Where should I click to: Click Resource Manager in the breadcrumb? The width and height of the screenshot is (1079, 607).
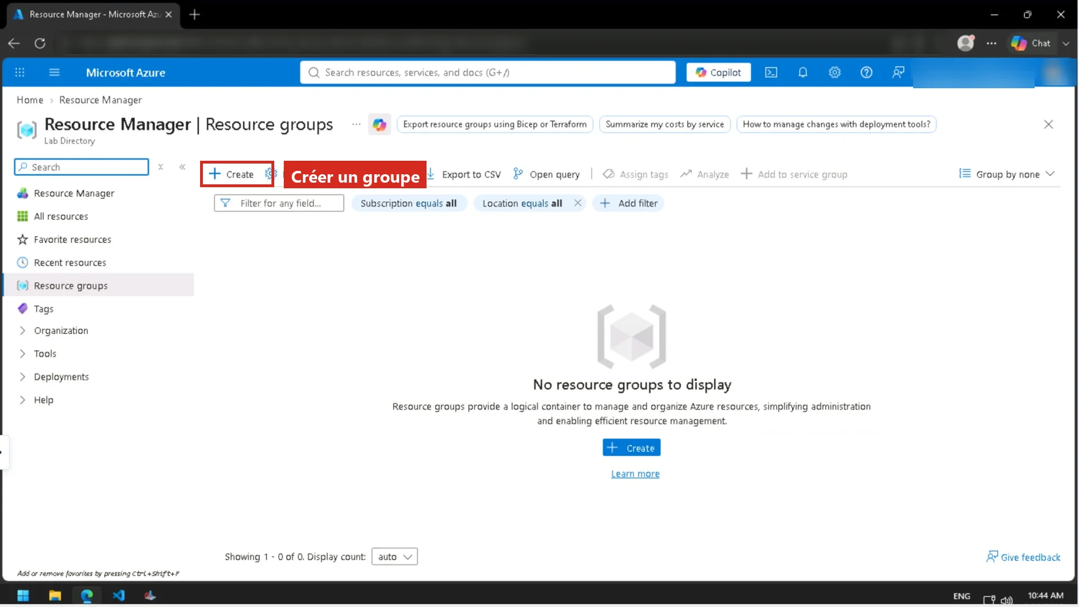pos(100,100)
